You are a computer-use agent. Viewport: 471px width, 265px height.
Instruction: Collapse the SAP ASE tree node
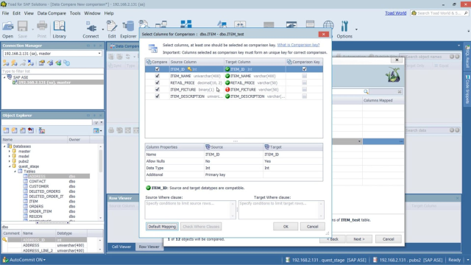[4, 77]
